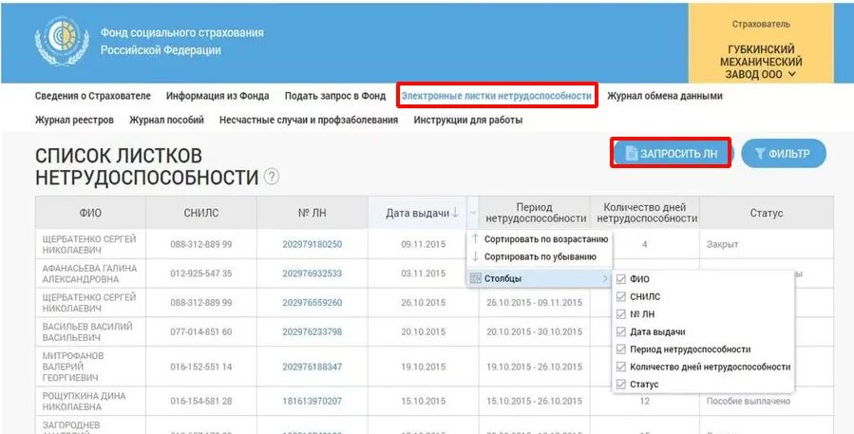The width and height of the screenshot is (854, 434).
Task: Open Сведения о Страхователе tab
Action: coord(92,96)
